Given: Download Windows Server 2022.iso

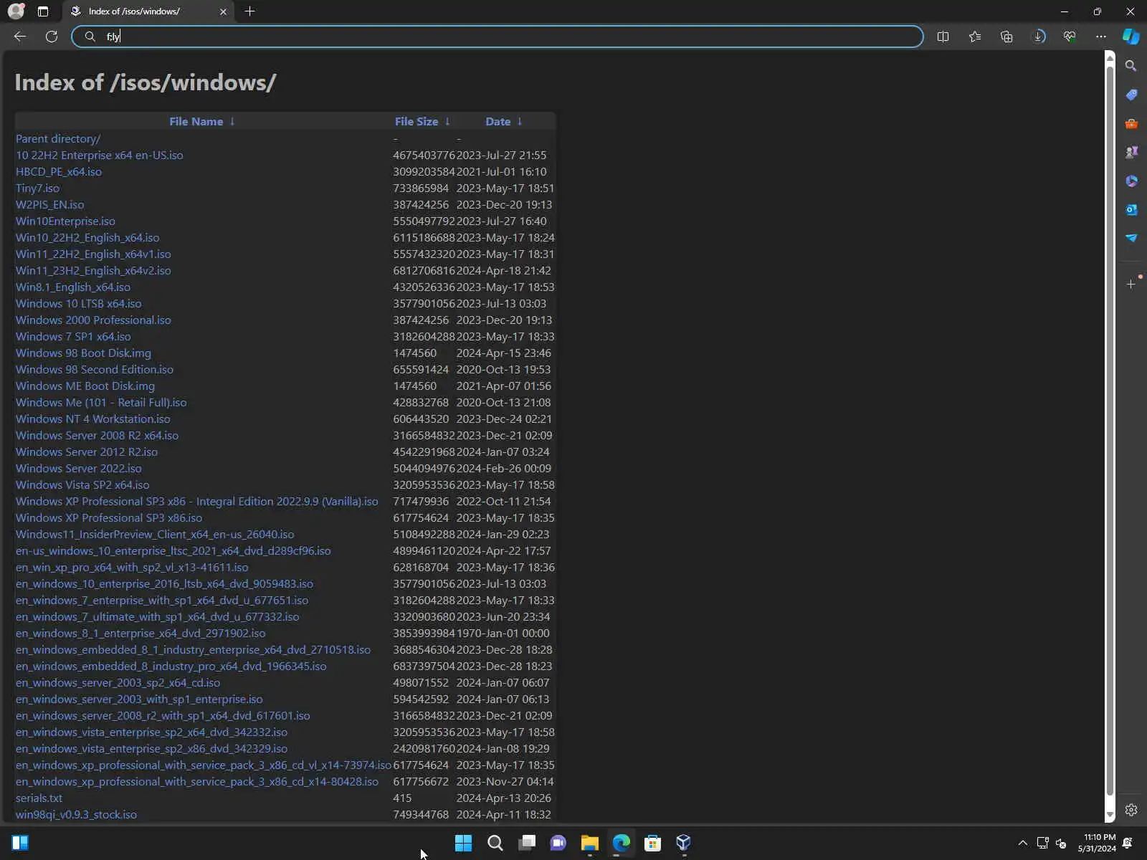Looking at the screenshot, I should click(x=79, y=469).
